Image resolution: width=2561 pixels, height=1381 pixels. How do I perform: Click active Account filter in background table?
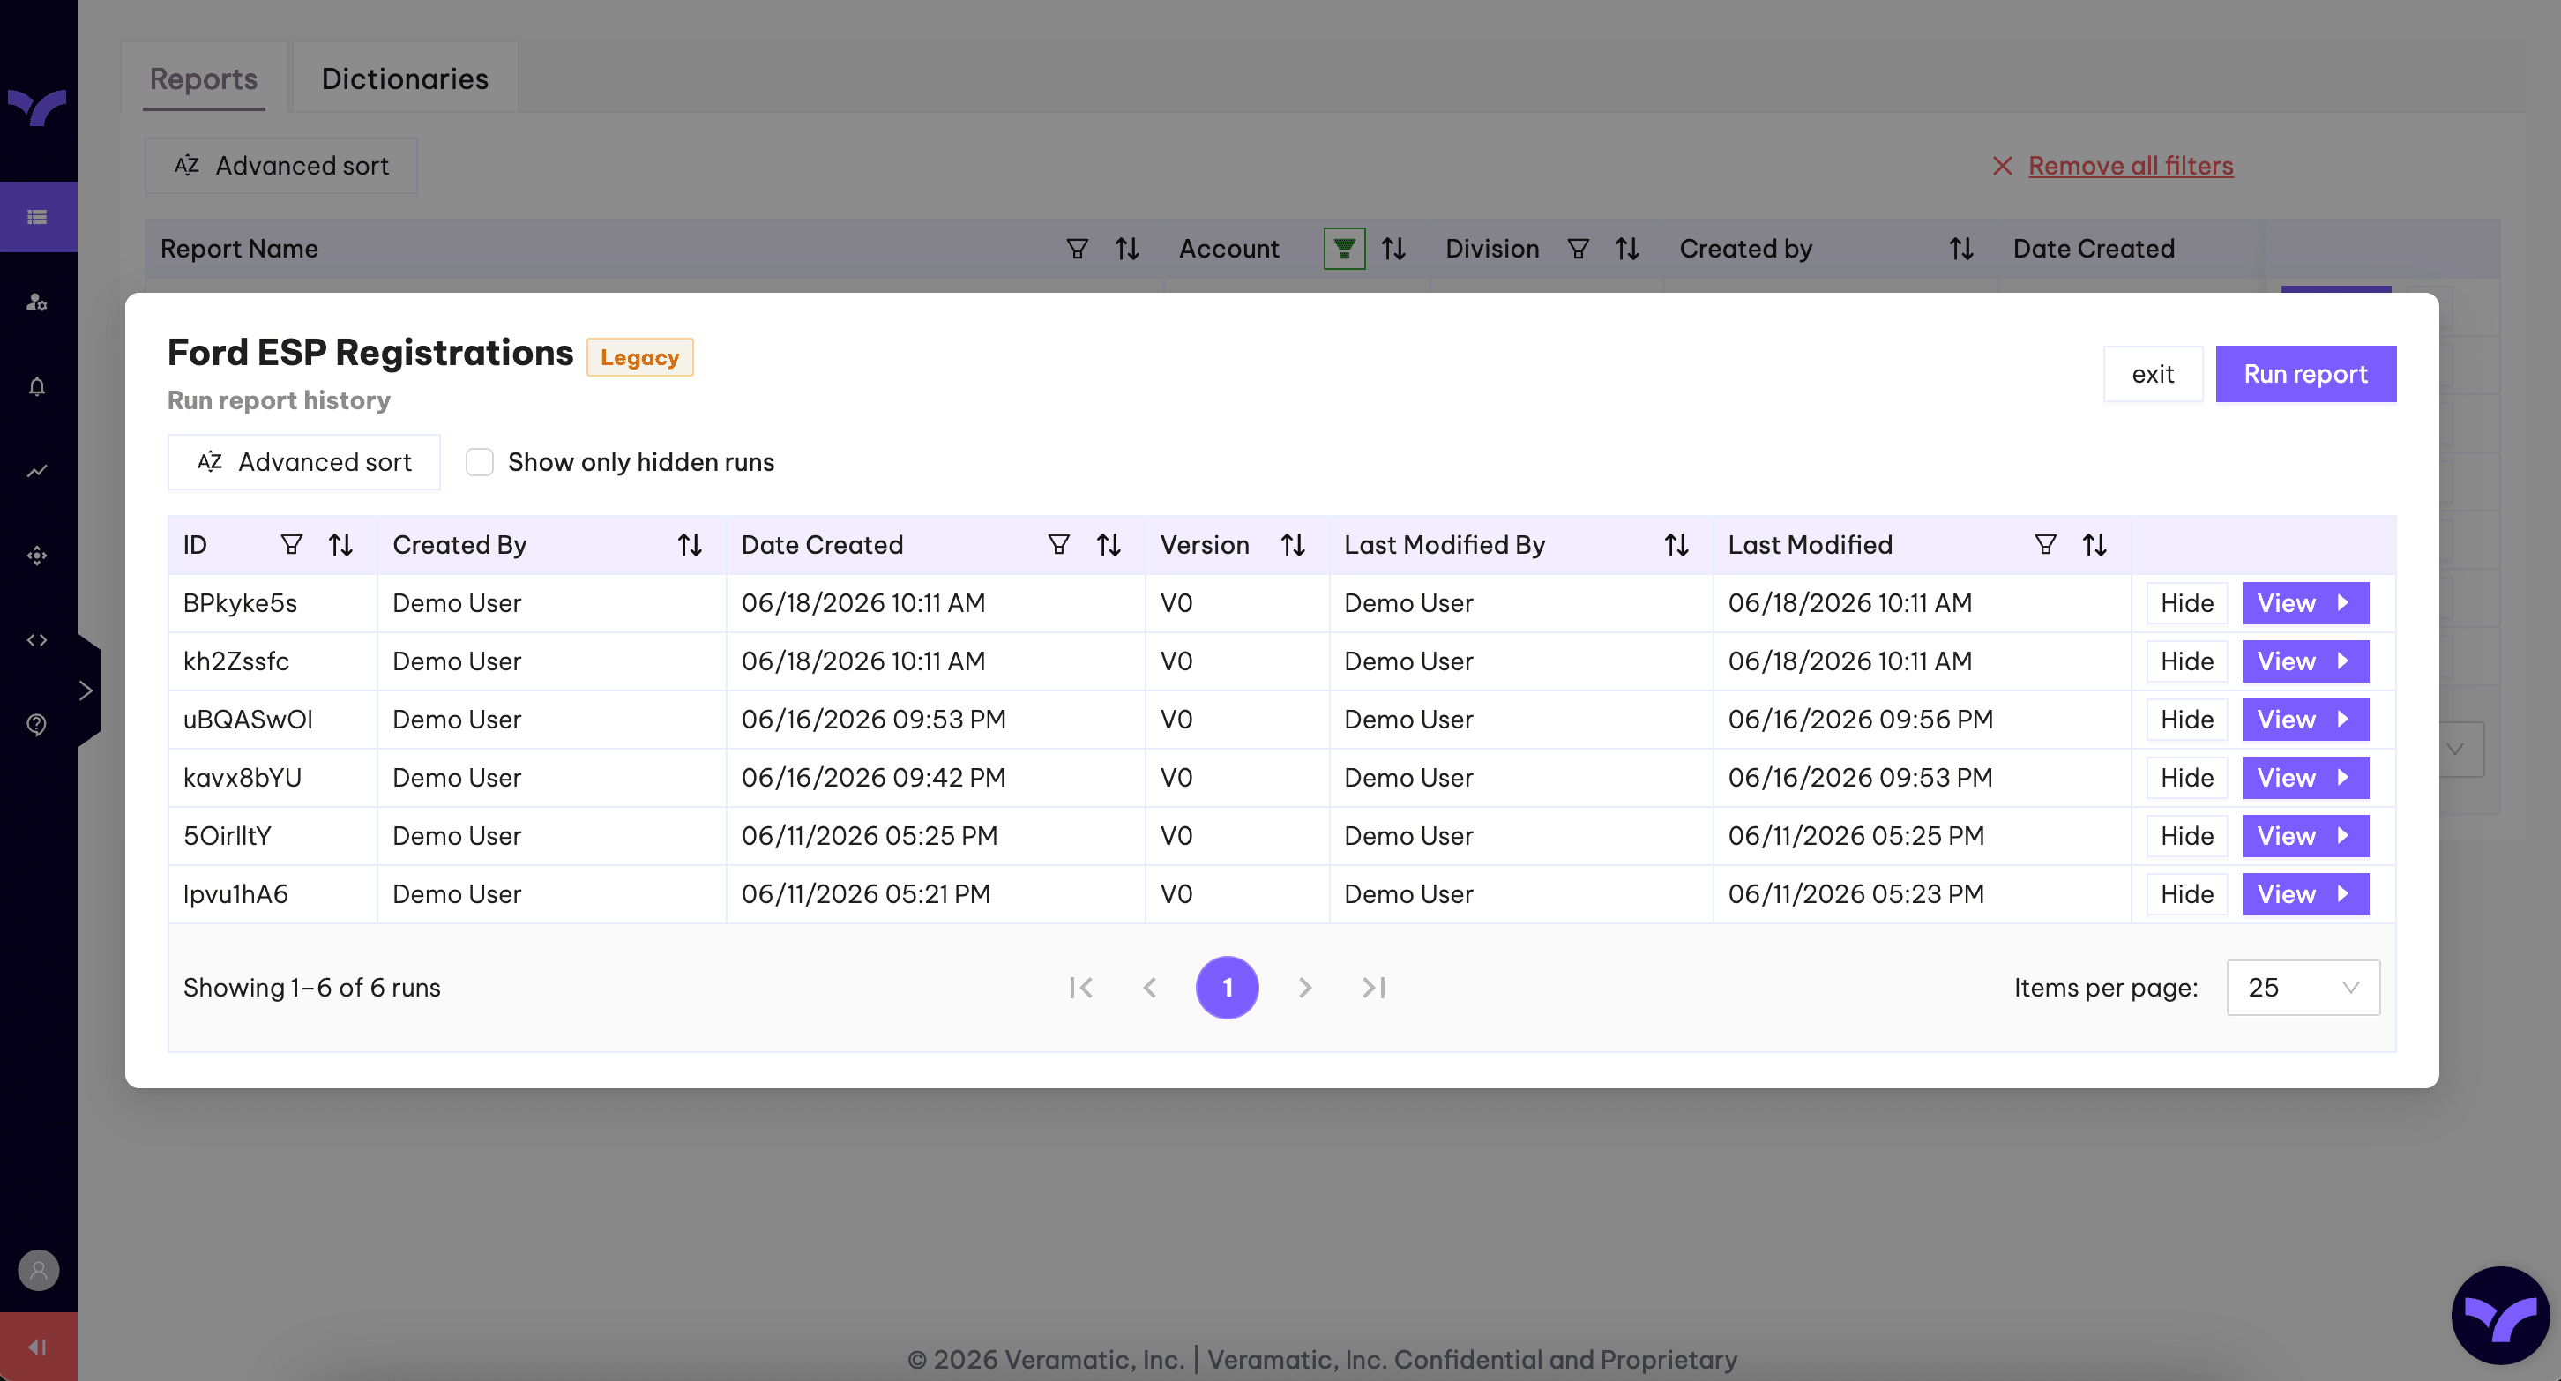(x=1344, y=249)
